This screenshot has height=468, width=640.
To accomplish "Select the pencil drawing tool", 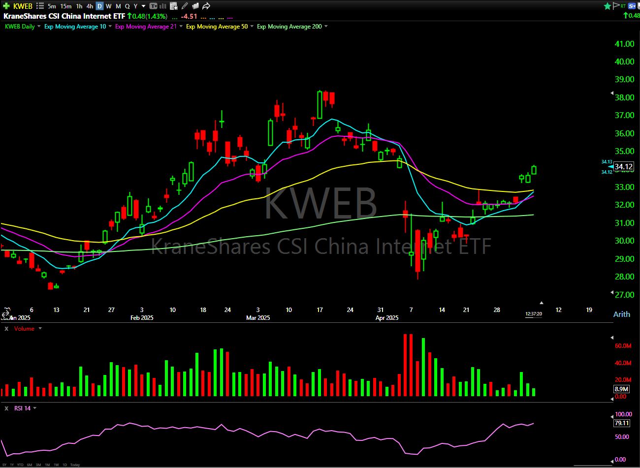I will [x=185, y=6].
